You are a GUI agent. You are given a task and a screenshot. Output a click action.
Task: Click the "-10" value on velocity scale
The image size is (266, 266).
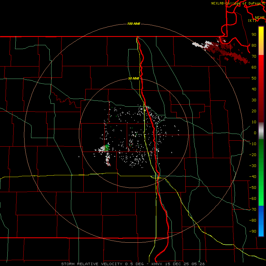[253, 144]
